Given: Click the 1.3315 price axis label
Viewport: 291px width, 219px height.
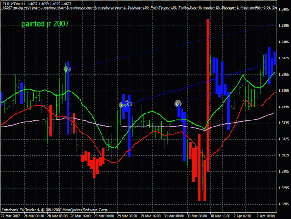Looking at the screenshot, I should pos(284,155).
